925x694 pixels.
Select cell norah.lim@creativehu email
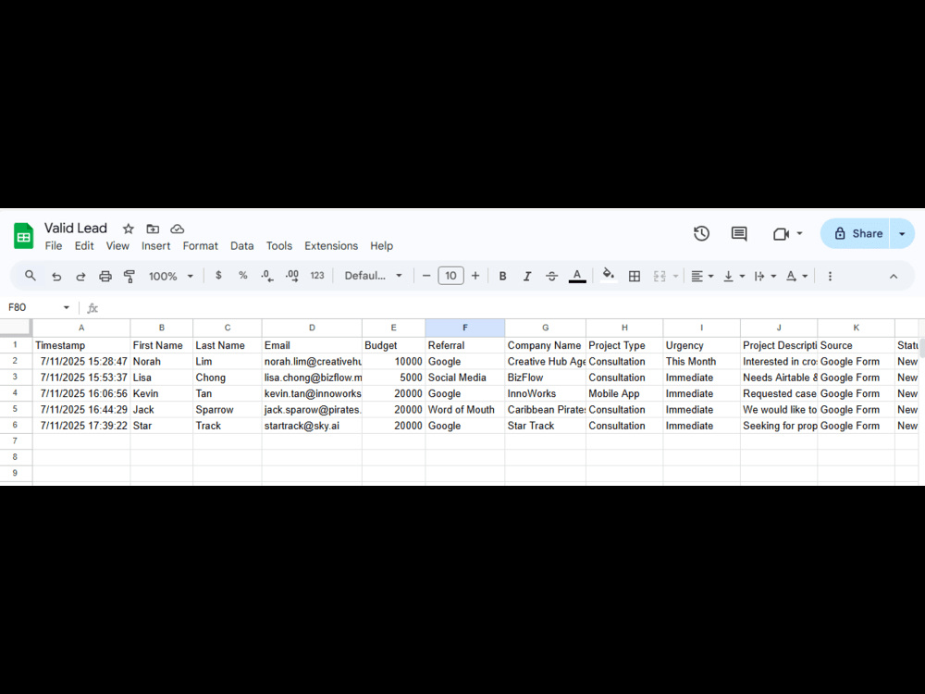pos(312,361)
